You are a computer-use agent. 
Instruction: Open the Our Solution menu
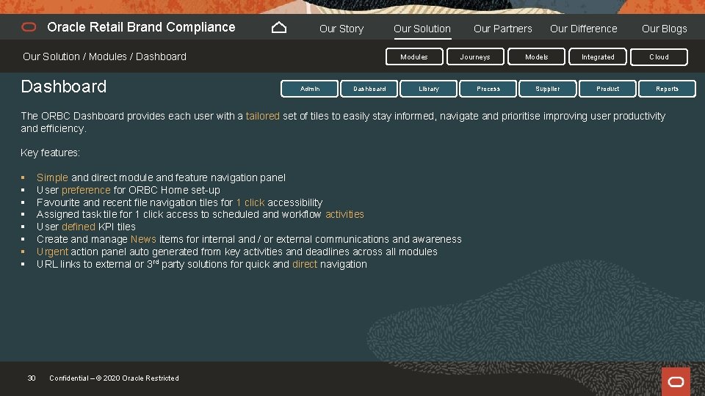(x=422, y=29)
